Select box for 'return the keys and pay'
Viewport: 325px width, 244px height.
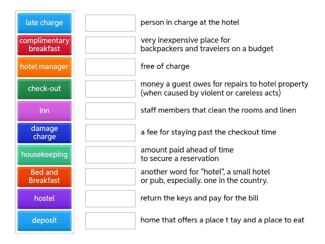click(x=110, y=199)
